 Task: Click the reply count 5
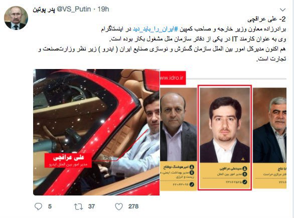(50, 206)
